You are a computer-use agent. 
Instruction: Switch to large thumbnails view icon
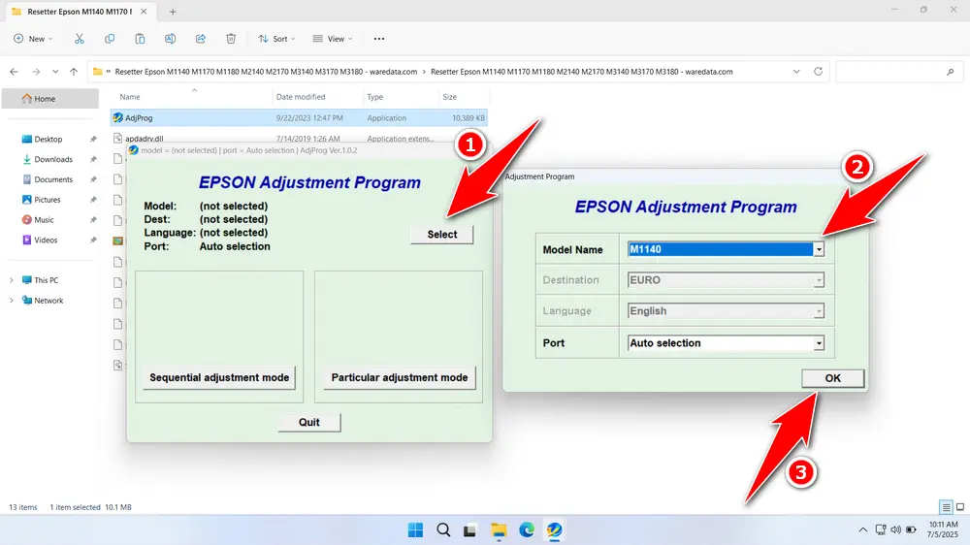[960, 507]
